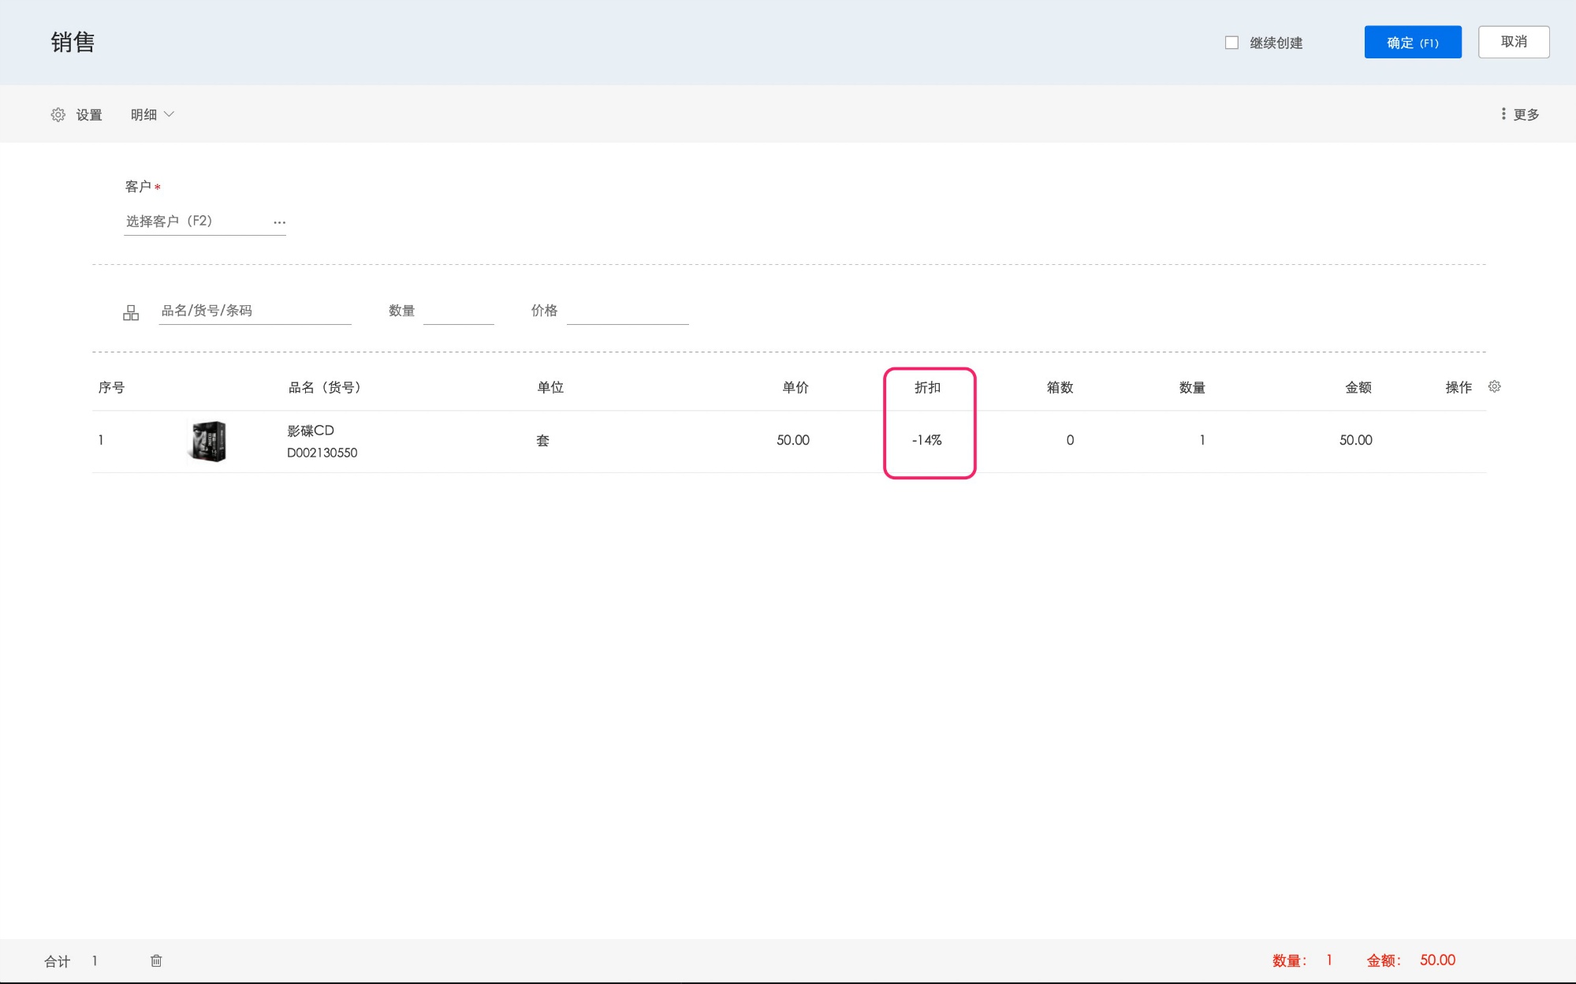This screenshot has height=984, width=1576.
Task: Click the 箱数 value 0 cell
Action: (1069, 440)
